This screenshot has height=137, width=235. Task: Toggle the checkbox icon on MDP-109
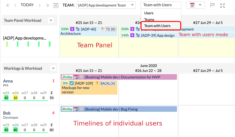[x=71, y=83]
